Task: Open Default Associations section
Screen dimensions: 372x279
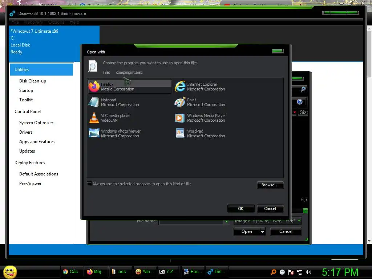Action: click(x=39, y=174)
